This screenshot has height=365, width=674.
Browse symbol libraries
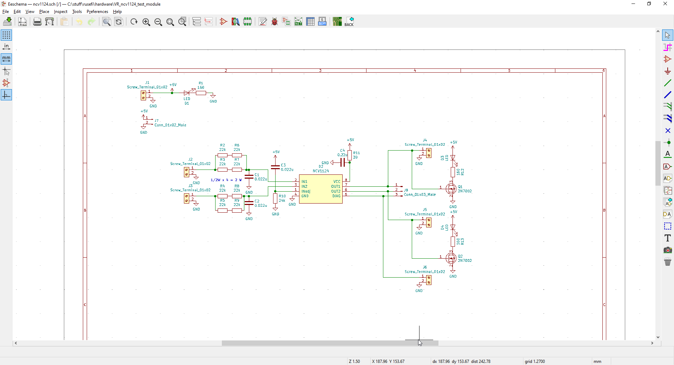tap(236, 22)
